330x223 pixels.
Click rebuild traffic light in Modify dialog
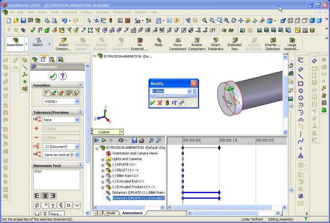[x=167, y=103]
